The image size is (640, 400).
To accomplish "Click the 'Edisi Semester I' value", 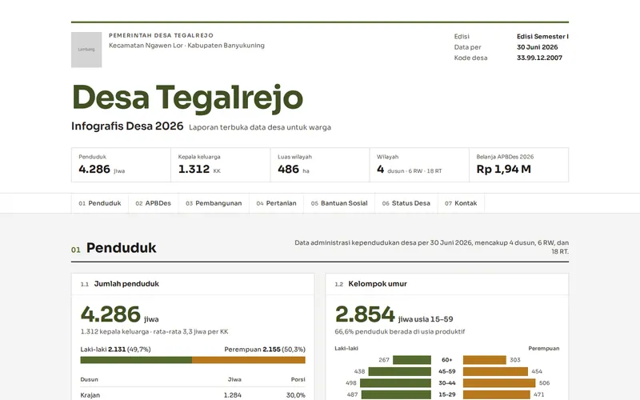I will click(542, 36).
